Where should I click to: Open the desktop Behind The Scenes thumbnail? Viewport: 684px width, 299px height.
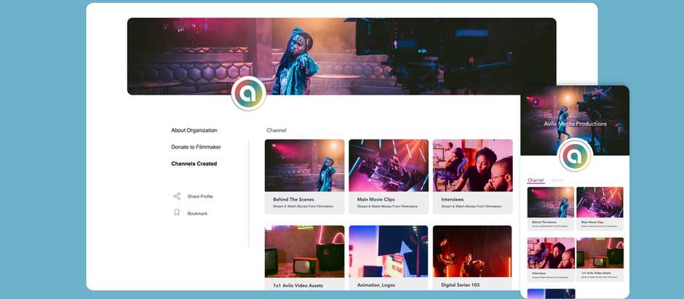[304, 166]
